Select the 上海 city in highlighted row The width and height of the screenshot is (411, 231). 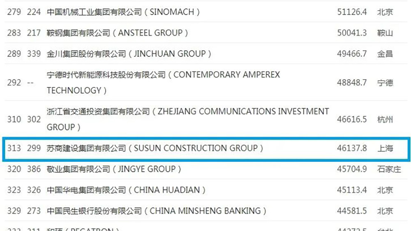385,148
